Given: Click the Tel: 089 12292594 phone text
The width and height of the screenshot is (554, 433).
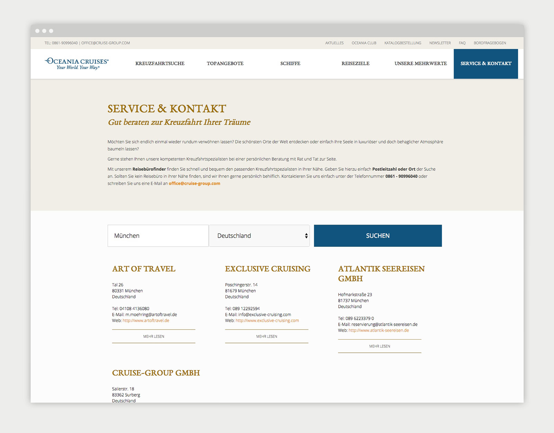Looking at the screenshot, I should (242, 309).
